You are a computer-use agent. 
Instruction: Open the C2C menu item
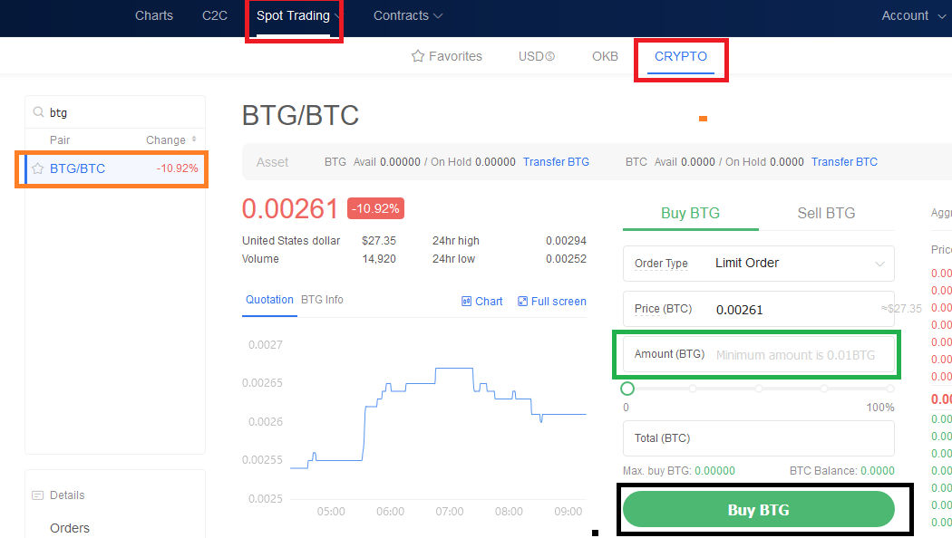coord(215,15)
